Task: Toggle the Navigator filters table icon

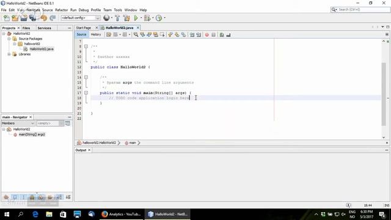Action: click(x=68, y=123)
